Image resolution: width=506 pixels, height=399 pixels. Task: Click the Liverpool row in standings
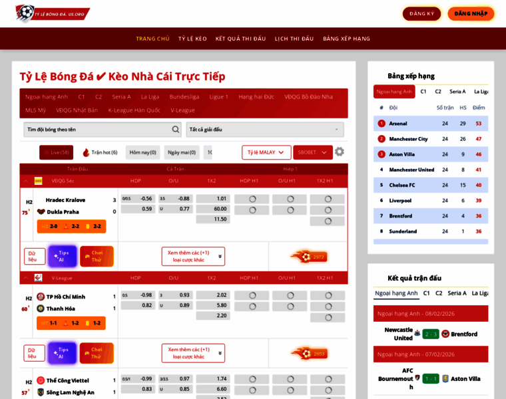coord(431,200)
